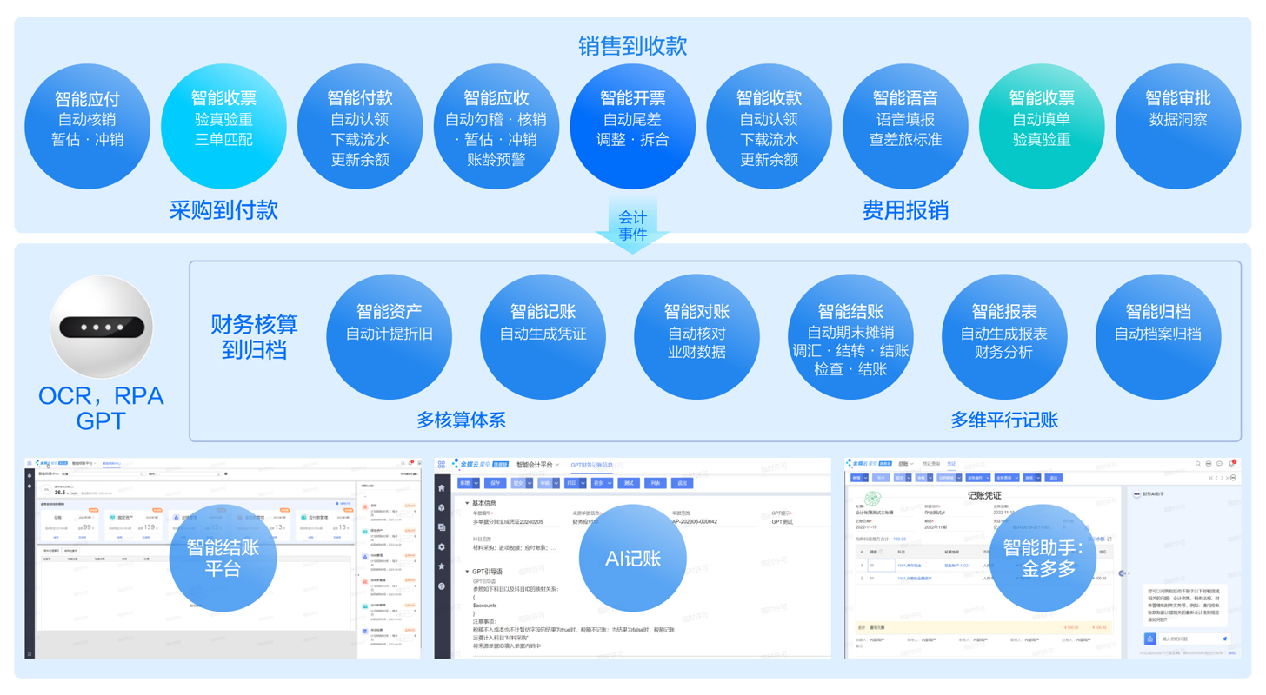This screenshot has width=1266, height=695.
Task: Click the 测试 button
Action: pos(629,483)
